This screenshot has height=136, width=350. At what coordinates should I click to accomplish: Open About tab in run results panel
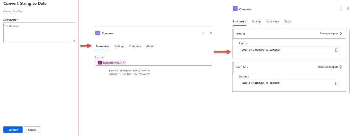pos(287,21)
